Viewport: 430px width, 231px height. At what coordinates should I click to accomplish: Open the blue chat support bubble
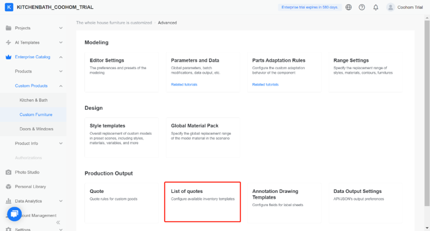[x=14, y=214]
